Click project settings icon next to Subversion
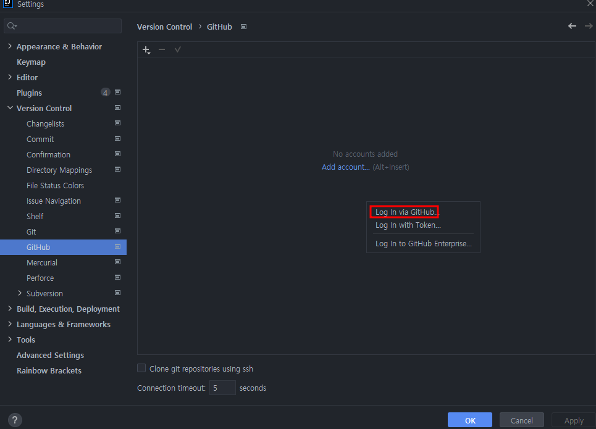The width and height of the screenshot is (596, 429). point(117,293)
